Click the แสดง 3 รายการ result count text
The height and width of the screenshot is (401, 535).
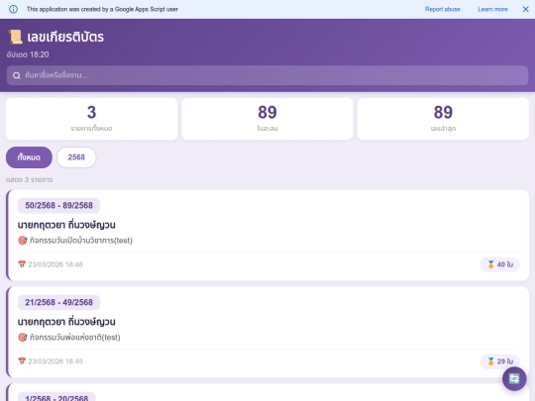tap(30, 179)
